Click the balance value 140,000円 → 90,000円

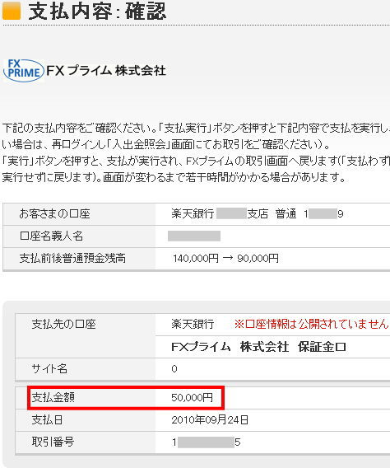point(225,258)
